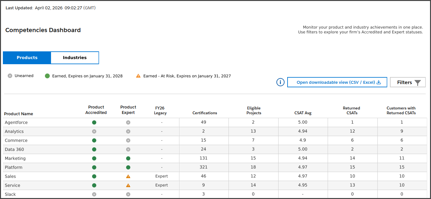Select the Sales product name
431x199 pixels.
[x=10, y=176]
